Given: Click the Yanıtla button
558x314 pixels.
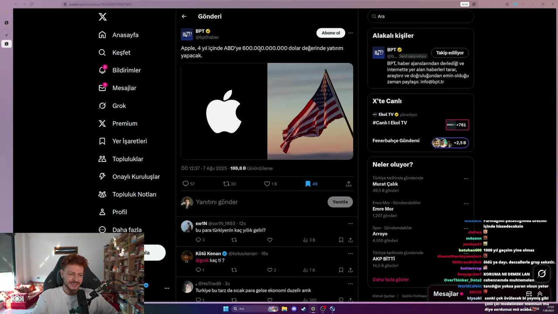Looking at the screenshot, I should pyautogui.click(x=340, y=202).
